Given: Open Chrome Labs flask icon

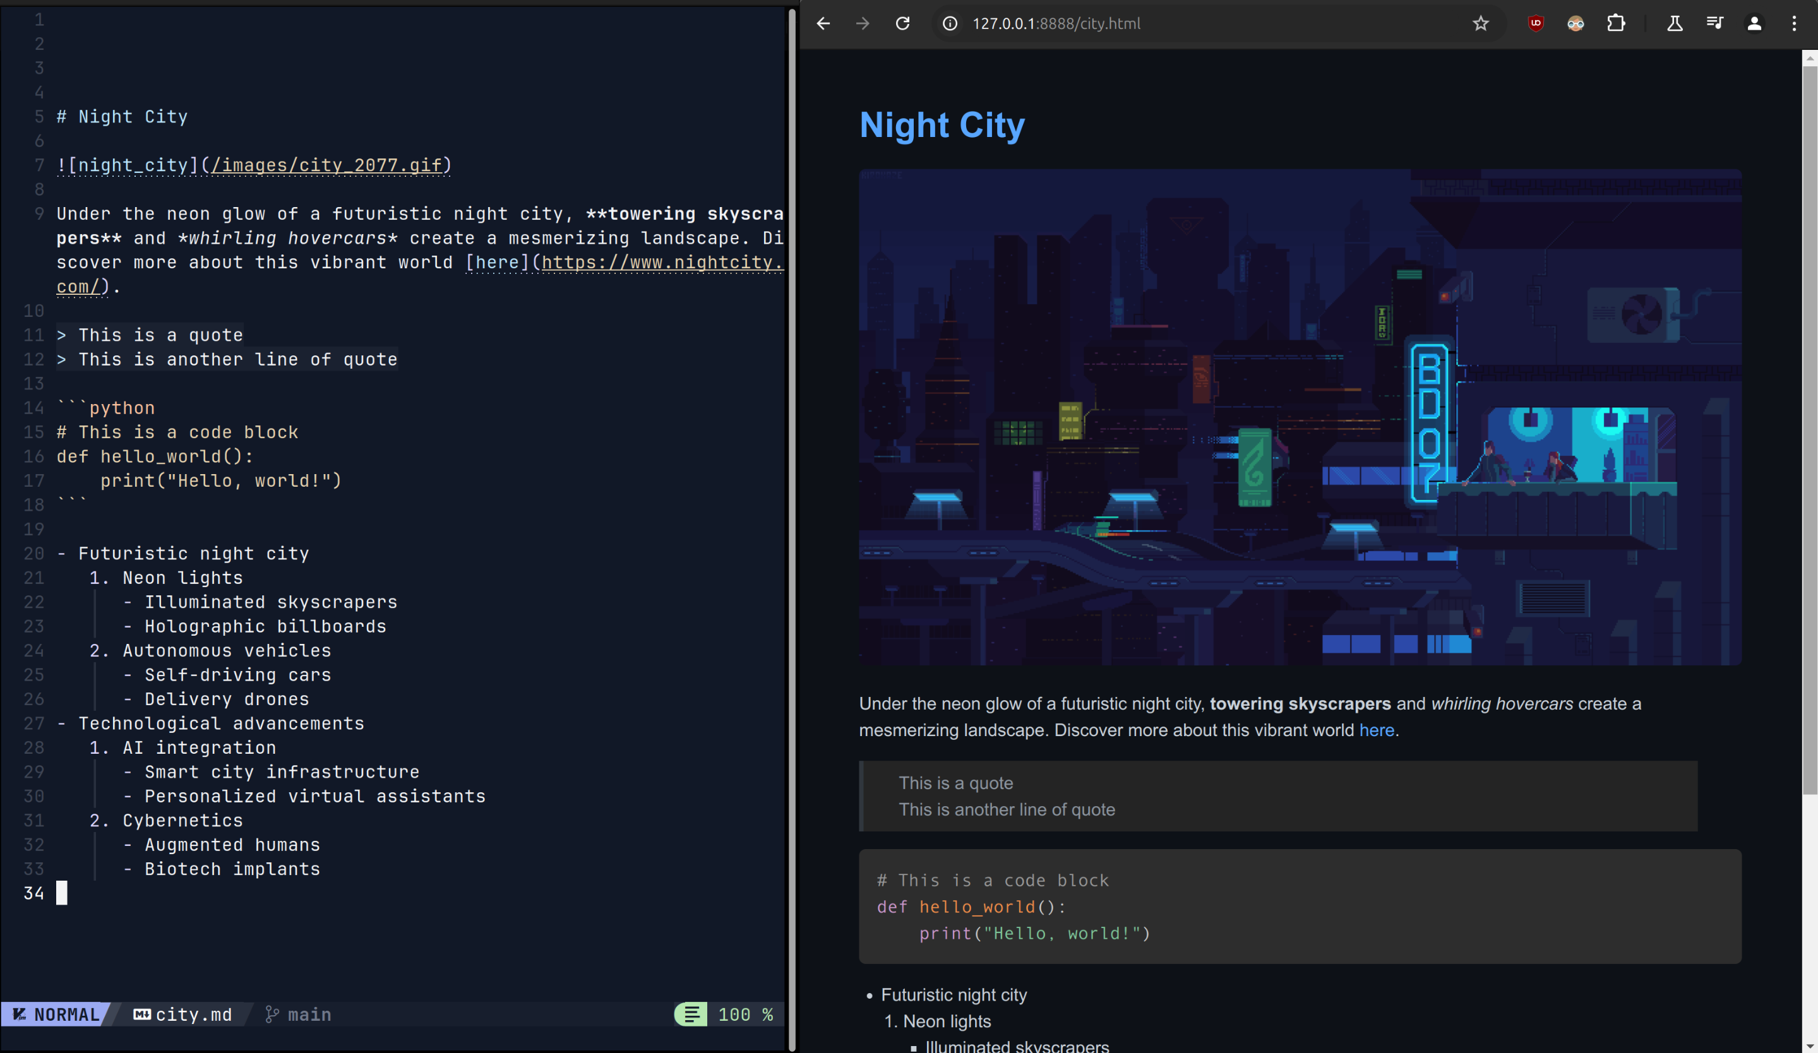Looking at the screenshot, I should click(x=1675, y=24).
